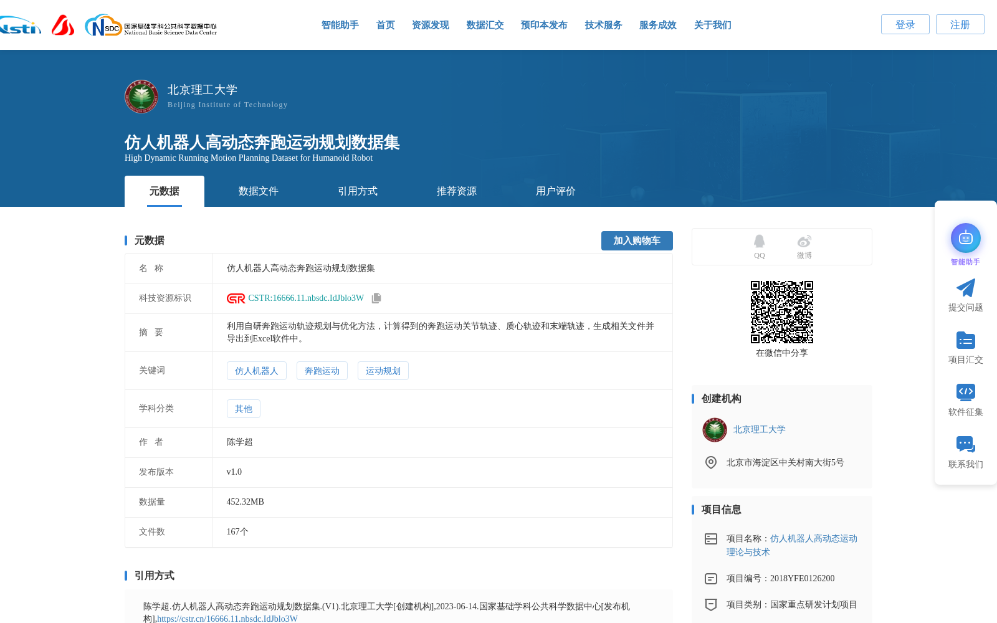
Task: Open 北京理工大学 link under 创建机构
Action: pos(760,430)
